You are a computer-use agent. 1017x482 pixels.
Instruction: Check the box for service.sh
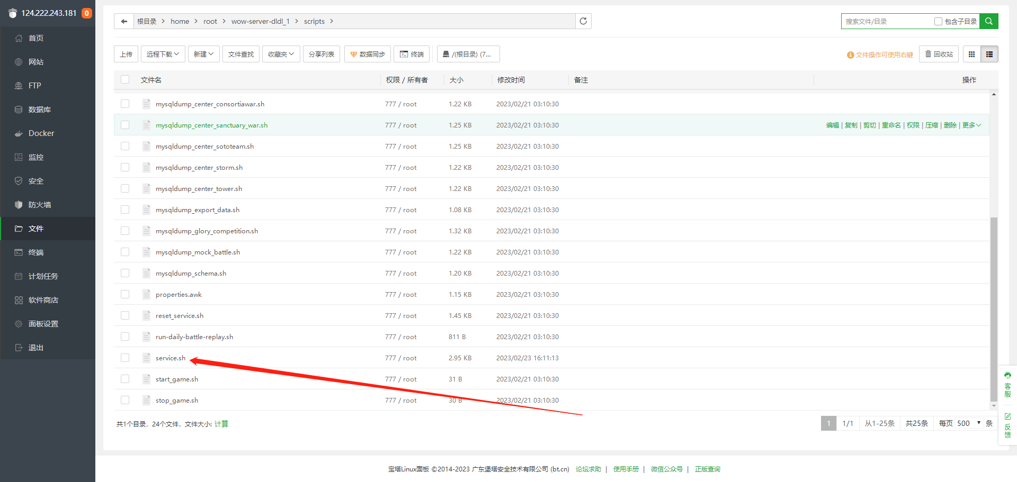click(125, 358)
